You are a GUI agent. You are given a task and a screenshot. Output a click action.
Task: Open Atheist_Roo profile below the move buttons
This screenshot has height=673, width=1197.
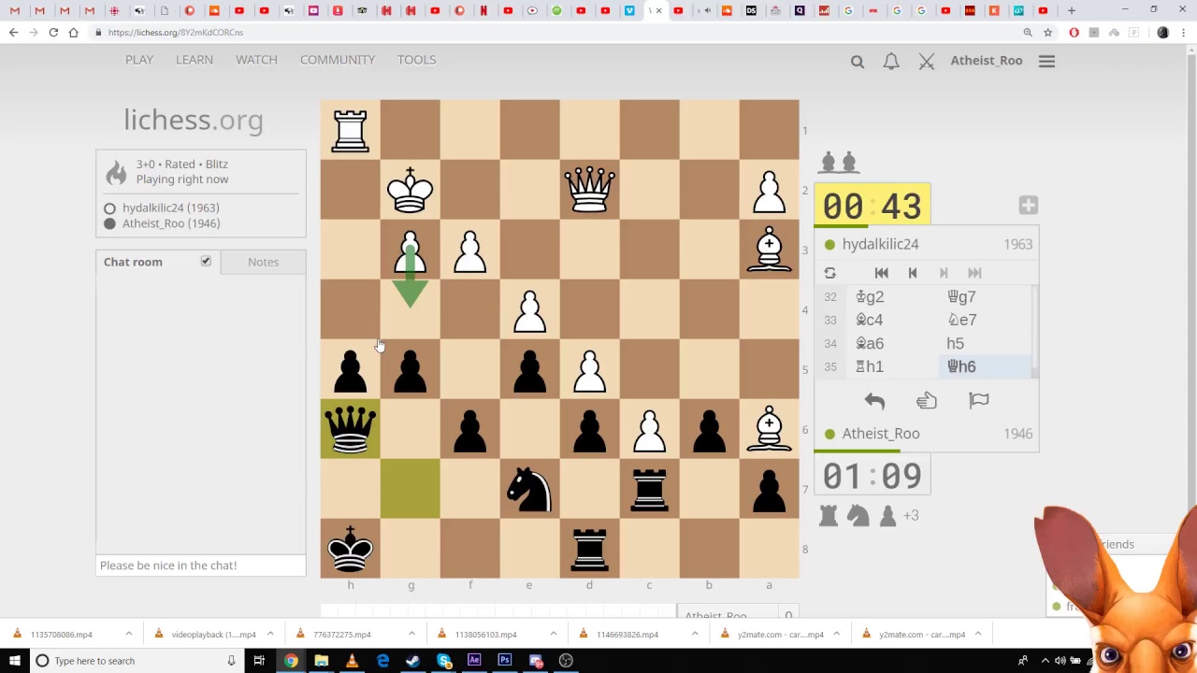[881, 434]
